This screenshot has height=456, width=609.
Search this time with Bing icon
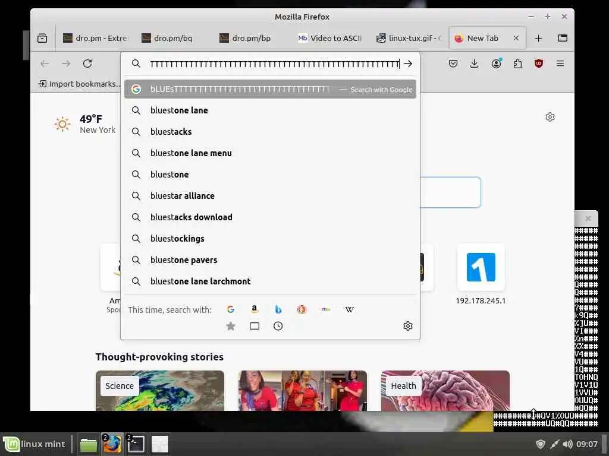pyautogui.click(x=278, y=309)
